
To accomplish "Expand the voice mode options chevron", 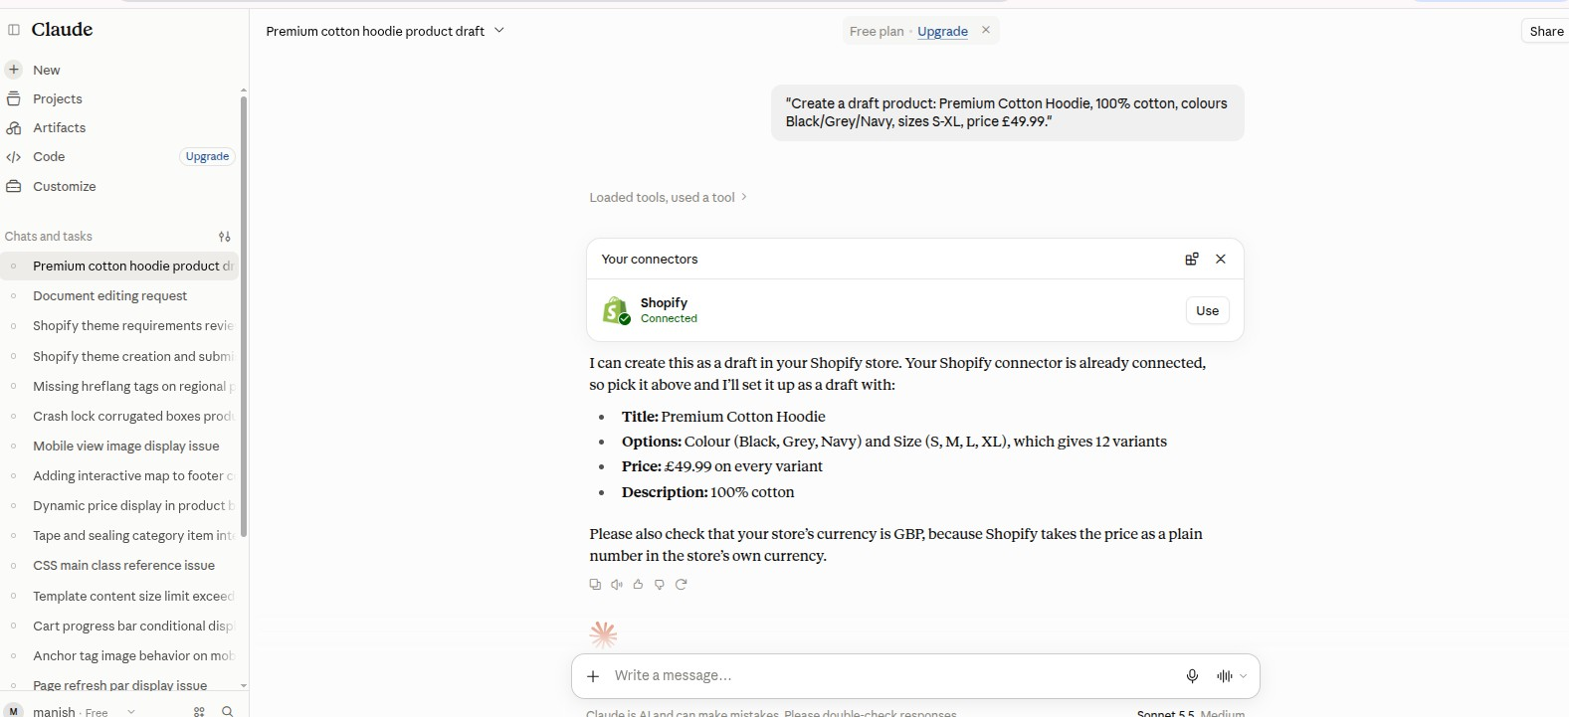I will pyautogui.click(x=1243, y=676).
